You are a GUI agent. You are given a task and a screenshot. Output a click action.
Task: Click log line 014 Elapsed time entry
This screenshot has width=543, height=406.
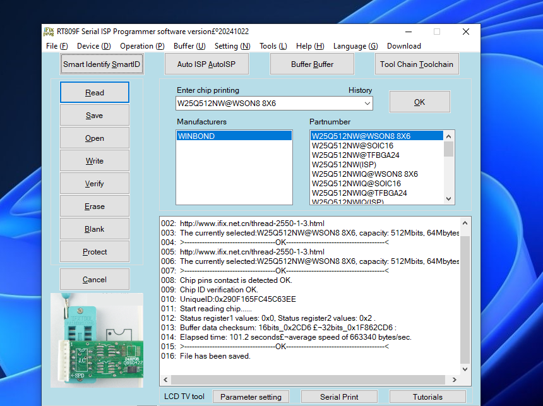295,337
